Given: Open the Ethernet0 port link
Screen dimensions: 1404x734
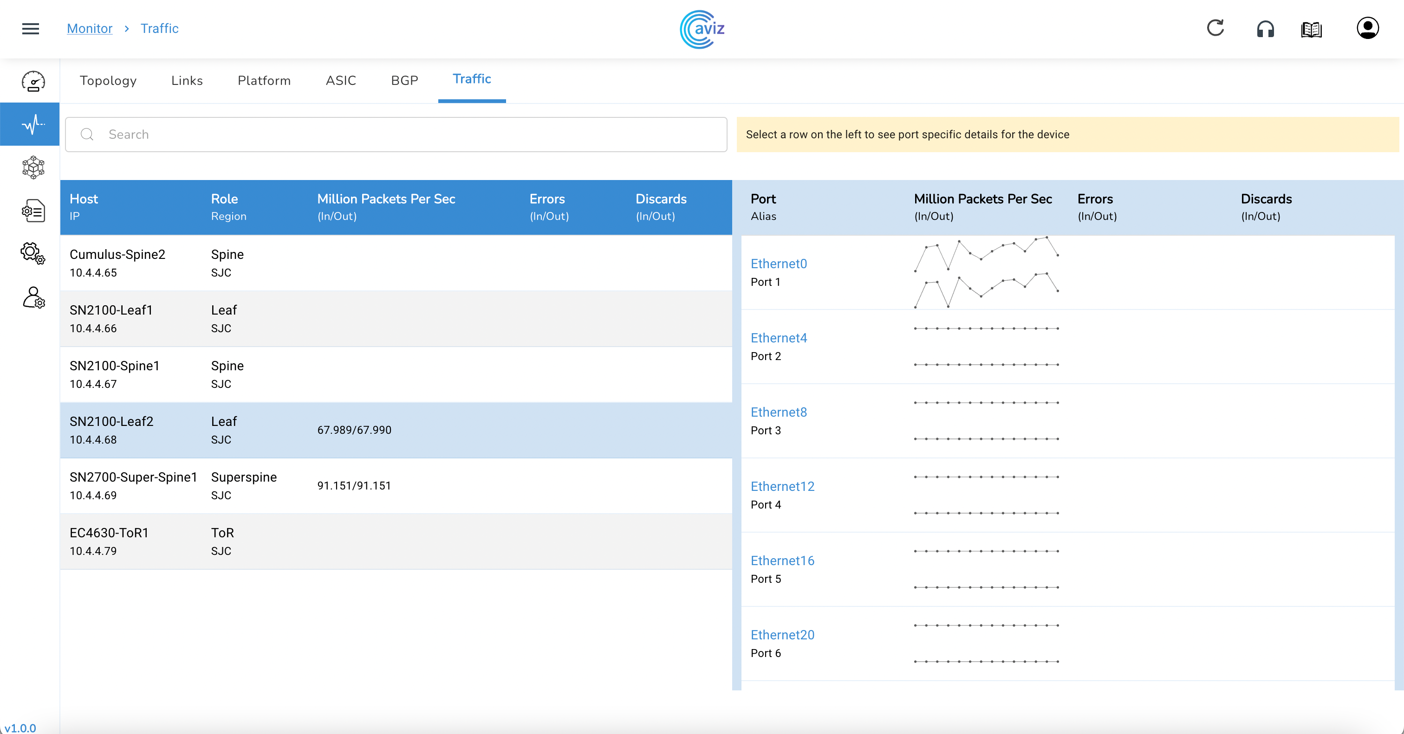Looking at the screenshot, I should [778, 264].
